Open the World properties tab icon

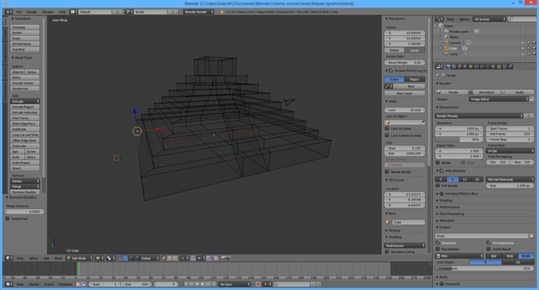[x=465, y=66]
